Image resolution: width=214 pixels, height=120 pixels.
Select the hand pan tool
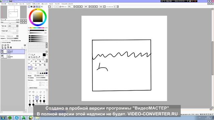[36, 57]
